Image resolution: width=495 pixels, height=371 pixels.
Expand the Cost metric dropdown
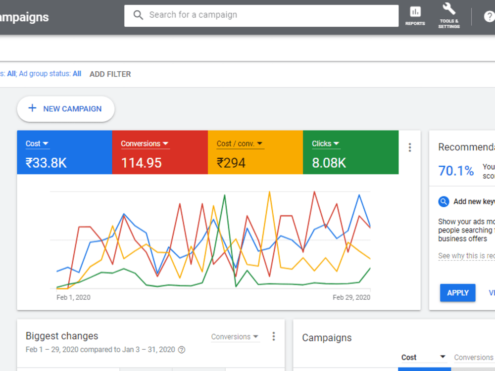coord(37,144)
